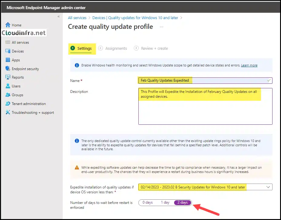
Task: Click into the Description text area
Action: click(x=205, y=106)
